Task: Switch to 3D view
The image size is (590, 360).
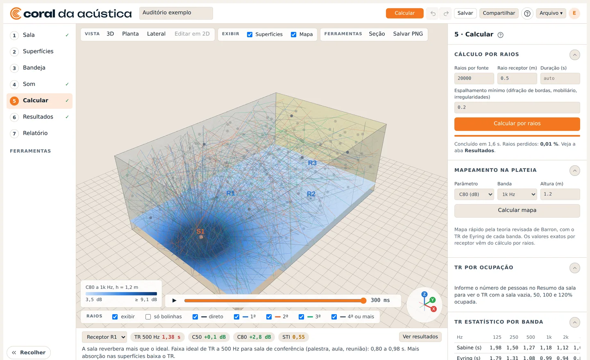Action: point(110,34)
